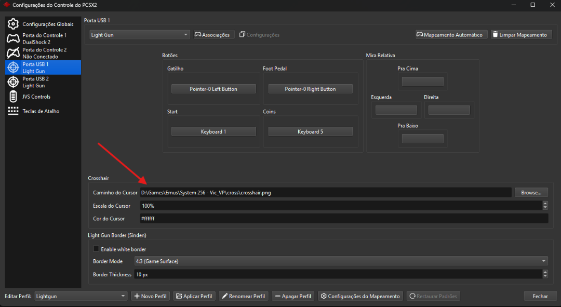
Task: Click the Escala do Cursor 100% field
Action: 341,206
